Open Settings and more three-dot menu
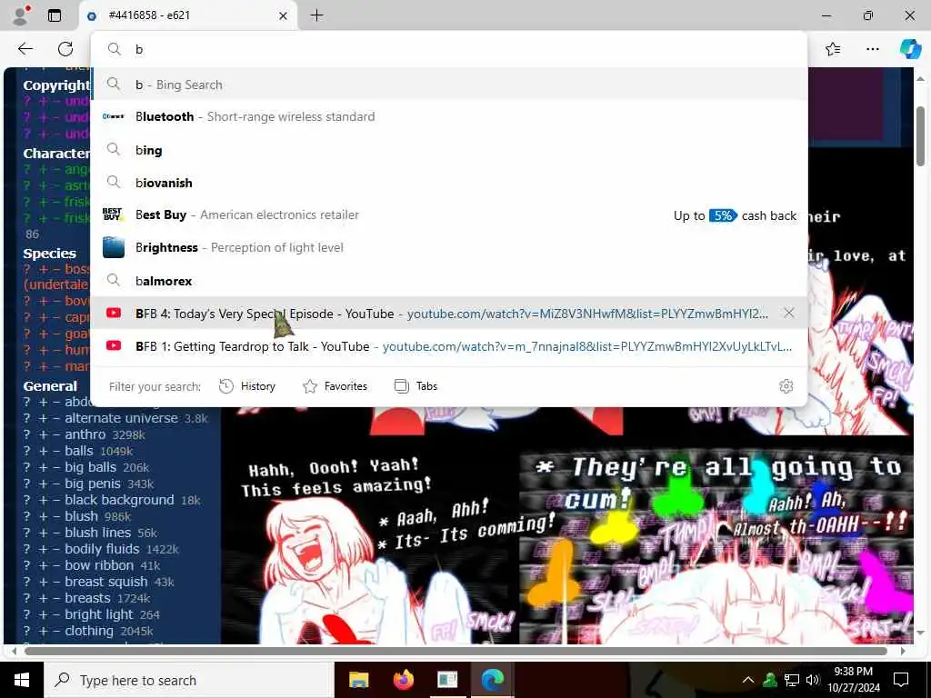Viewport: 931px width, 698px height. pyautogui.click(x=872, y=49)
